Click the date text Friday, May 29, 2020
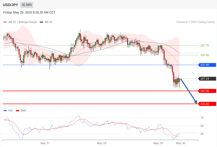This screenshot has height=147, width=217. pos(18,13)
